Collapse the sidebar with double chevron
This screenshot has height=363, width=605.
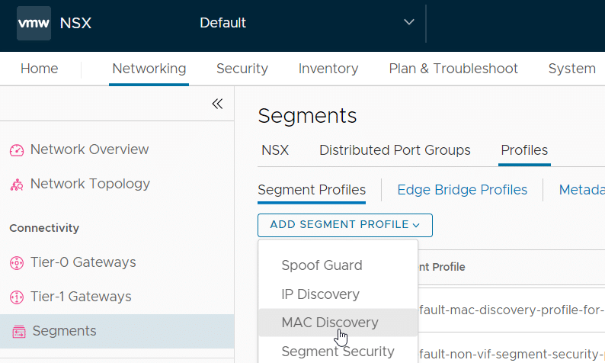[217, 104]
